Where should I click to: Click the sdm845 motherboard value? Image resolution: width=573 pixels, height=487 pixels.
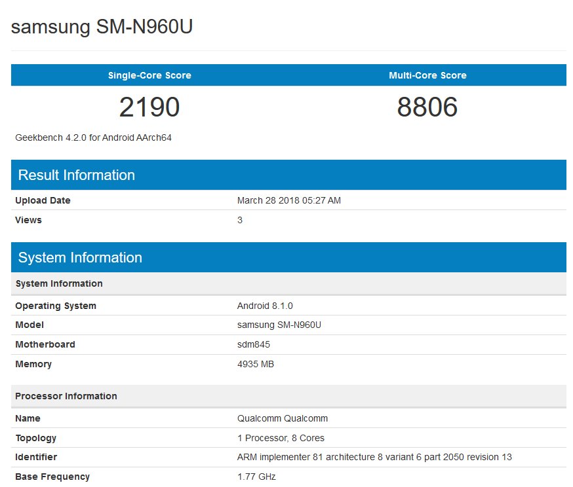tap(254, 344)
